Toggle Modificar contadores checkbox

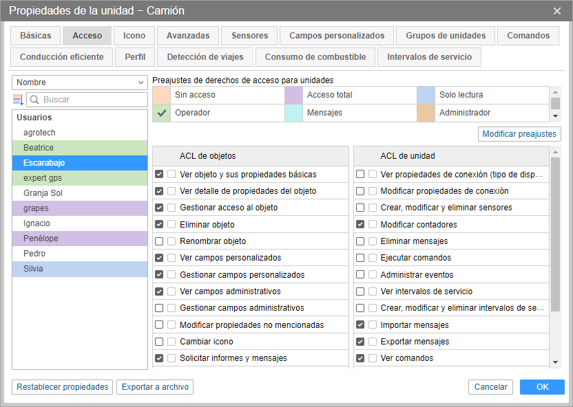tap(360, 225)
